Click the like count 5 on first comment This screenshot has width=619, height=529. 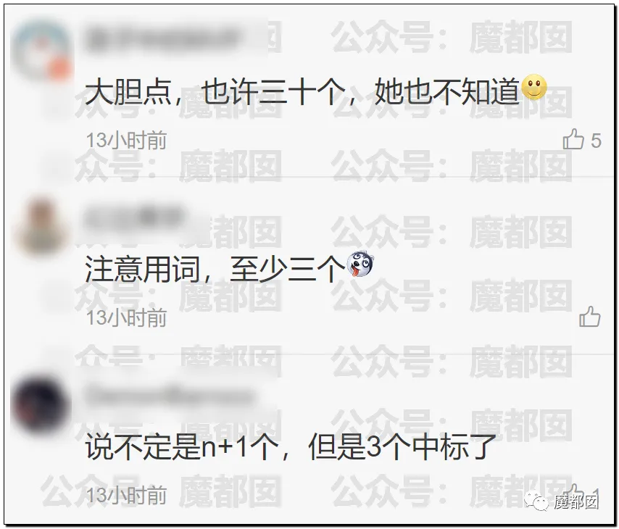pos(596,141)
